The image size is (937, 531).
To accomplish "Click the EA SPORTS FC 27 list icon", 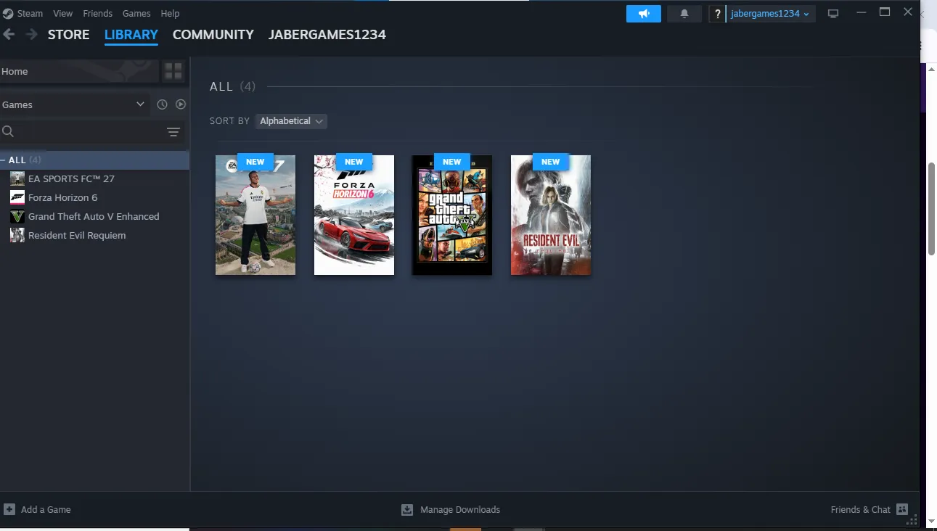I will (x=17, y=178).
